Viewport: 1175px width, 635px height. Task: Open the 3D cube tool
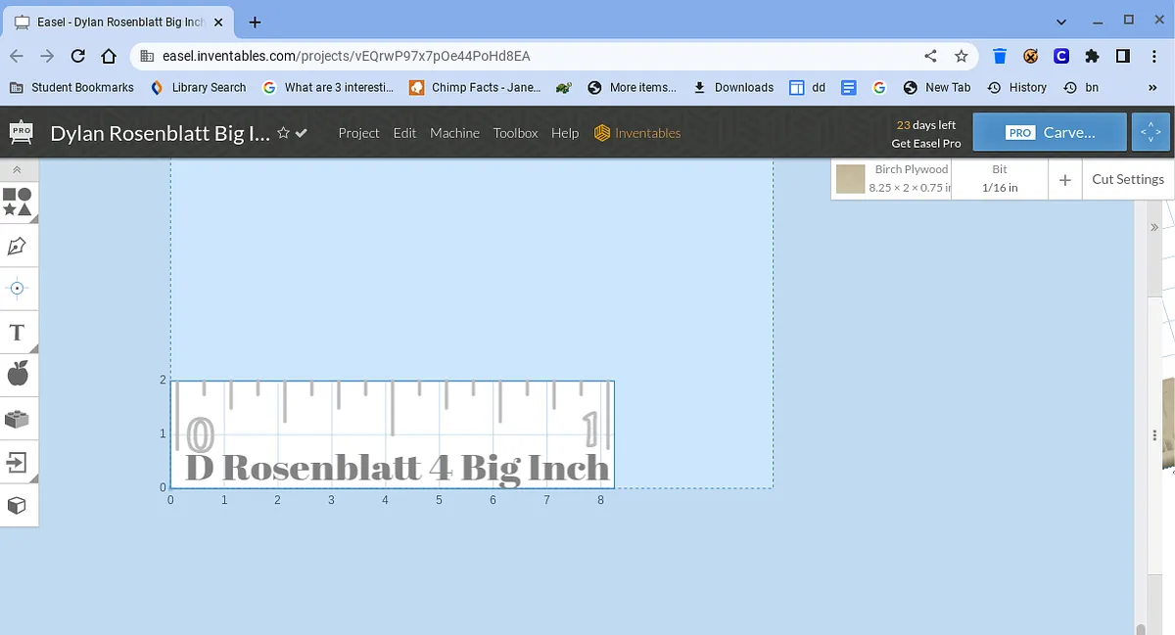[18, 506]
